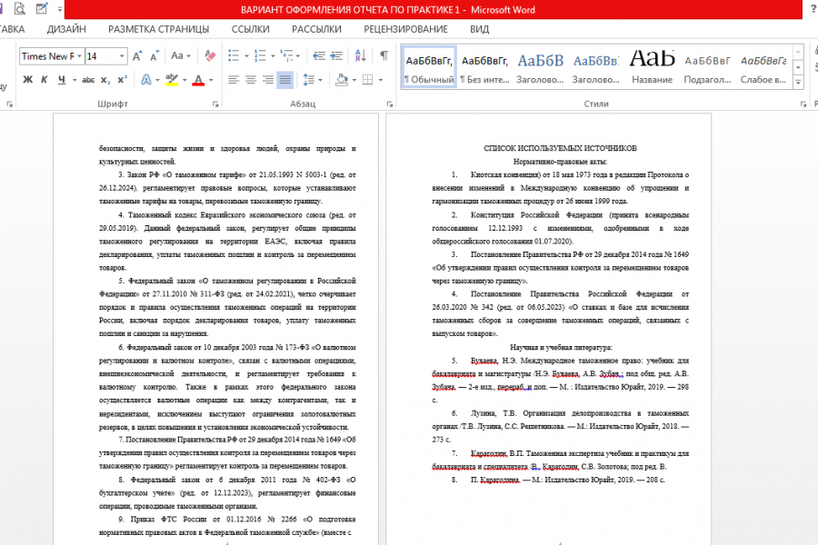Expand the full styles gallery
This screenshot has width=818, height=545.
click(798, 82)
